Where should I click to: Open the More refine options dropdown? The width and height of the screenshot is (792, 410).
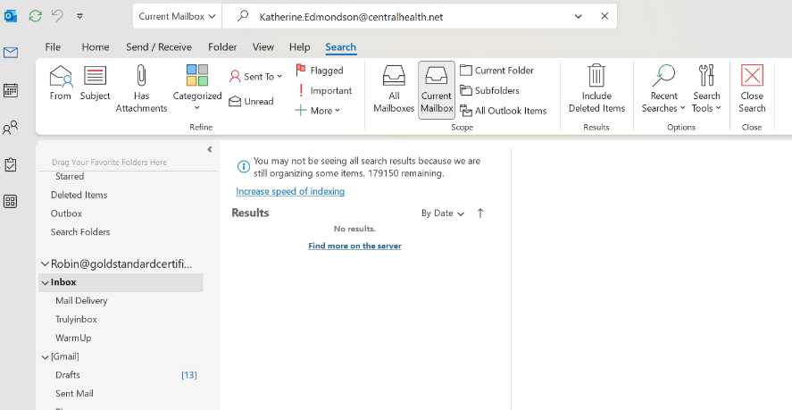click(x=318, y=110)
